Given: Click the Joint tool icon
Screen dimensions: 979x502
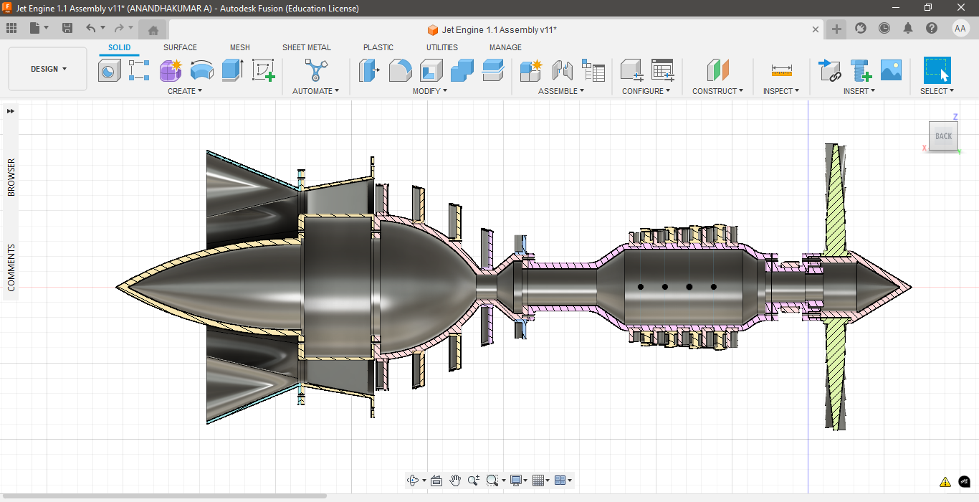Looking at the screenshot, I should tap(563, 70).
